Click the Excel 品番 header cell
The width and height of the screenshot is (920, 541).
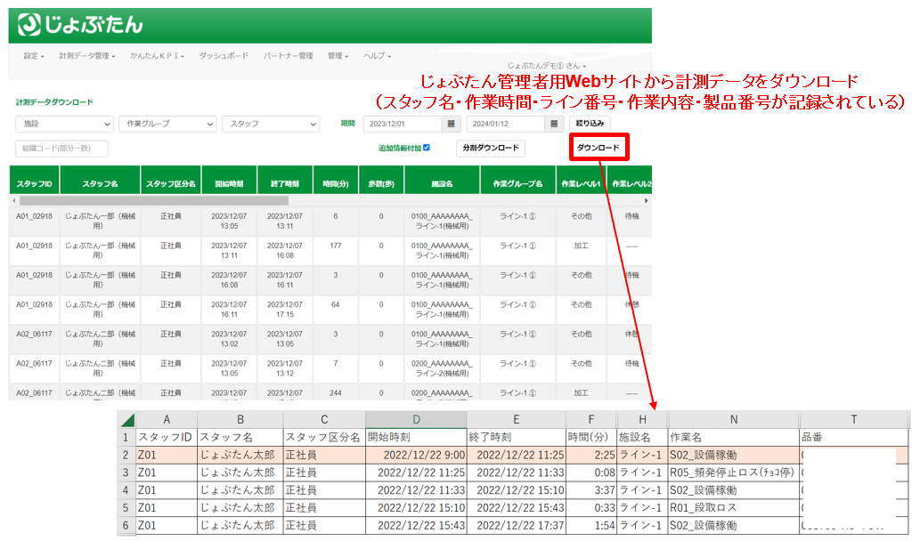[x=854, y=437]
